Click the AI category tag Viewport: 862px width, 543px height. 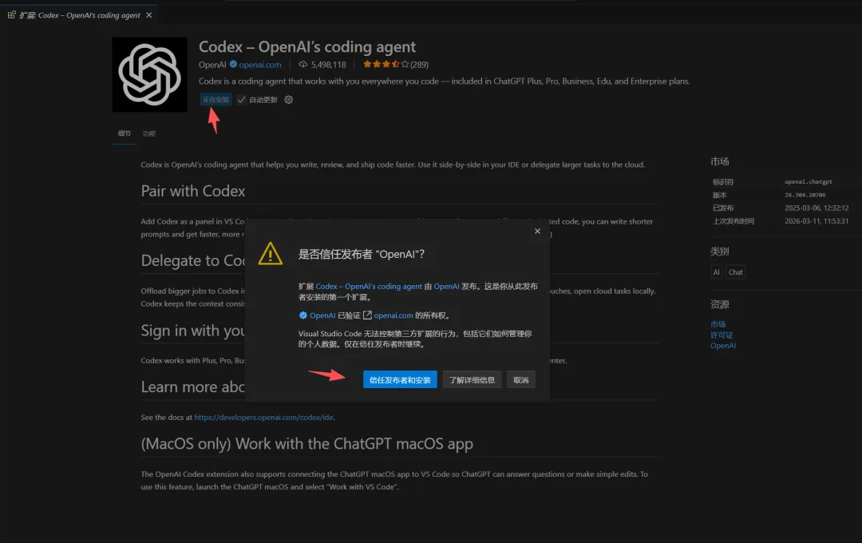(716, 271)
